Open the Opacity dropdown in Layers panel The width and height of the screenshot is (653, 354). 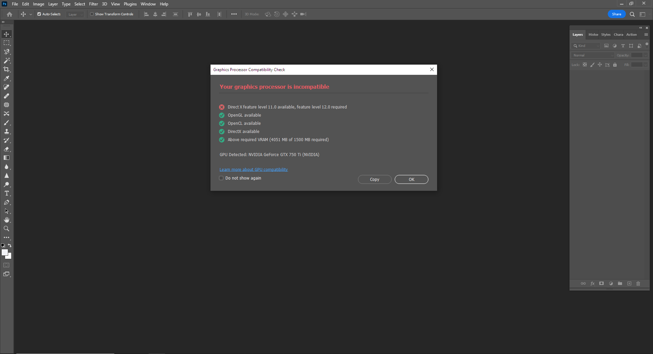(x=646, y=55)
